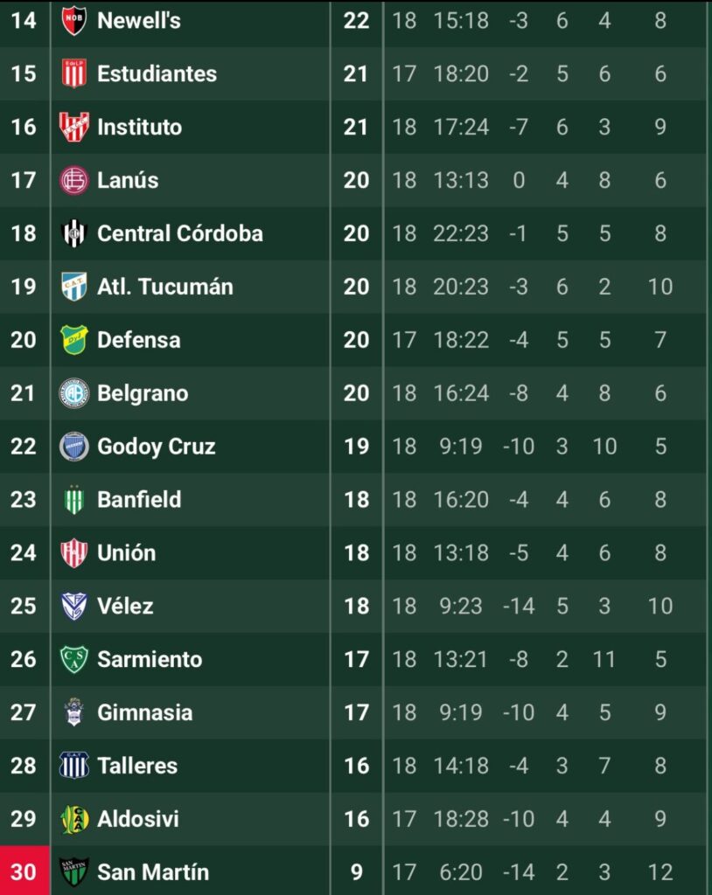The width and height of the screenshot is (712, 895).
Task: Open the Talleres team row
Action: (x=354, y=766)
